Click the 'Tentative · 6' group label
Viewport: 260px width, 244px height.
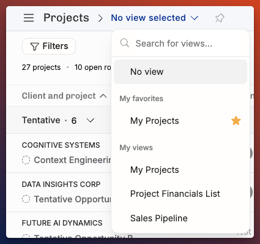pos(49,120)
